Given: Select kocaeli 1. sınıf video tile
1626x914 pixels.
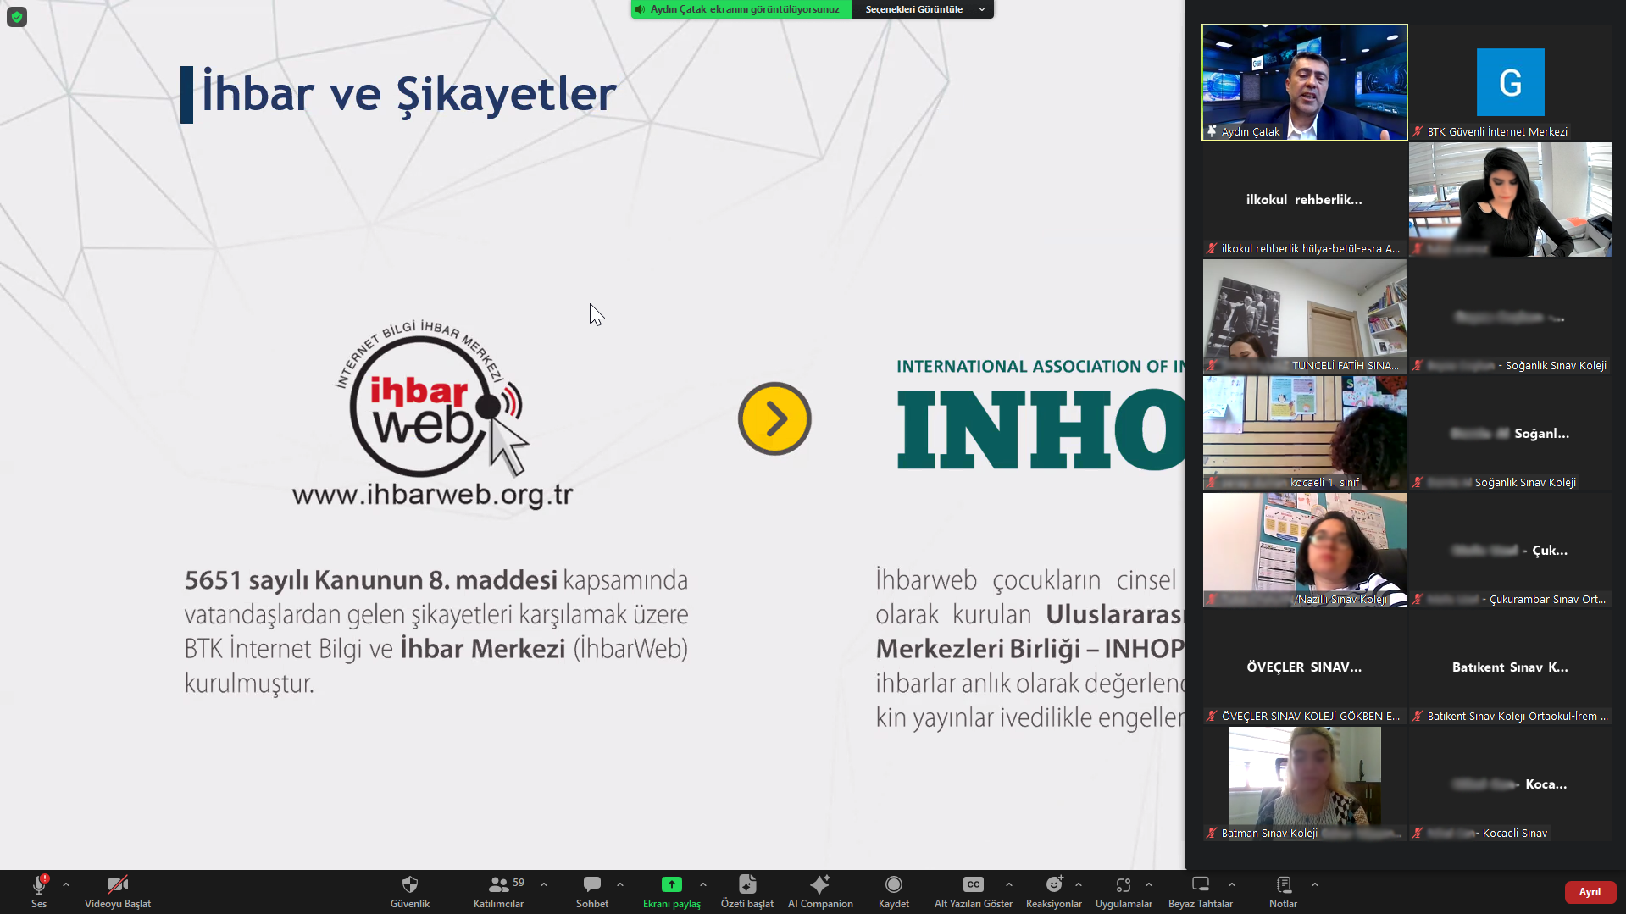Looking at the screenshot, I should pyautogui.click(x=1305, y=433).
